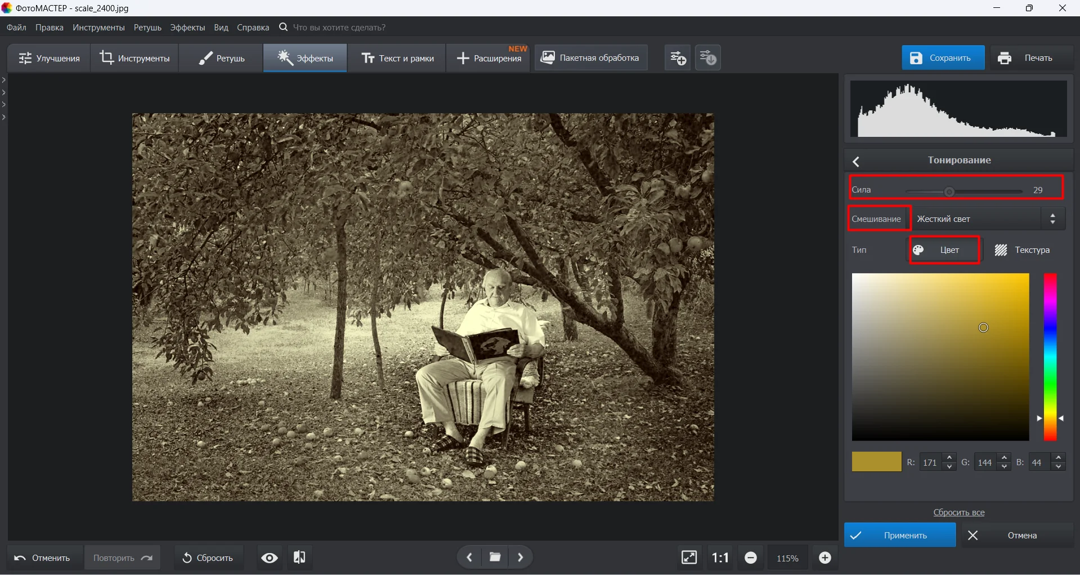
Task: Click the B value field
Action: 1041,462
